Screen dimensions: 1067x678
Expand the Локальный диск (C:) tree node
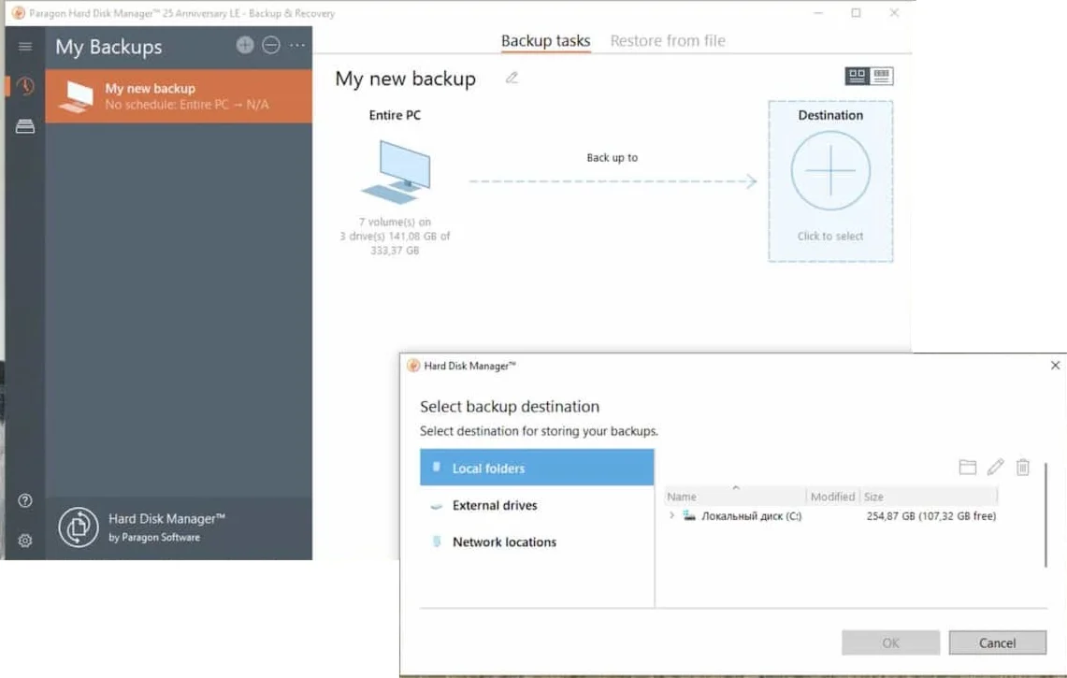click(671, 515)
